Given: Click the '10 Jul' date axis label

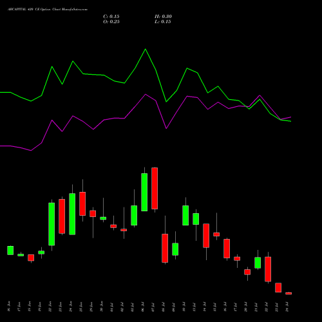Looking at the screenshot, I should pyautogui.click(x=184, y=307).
